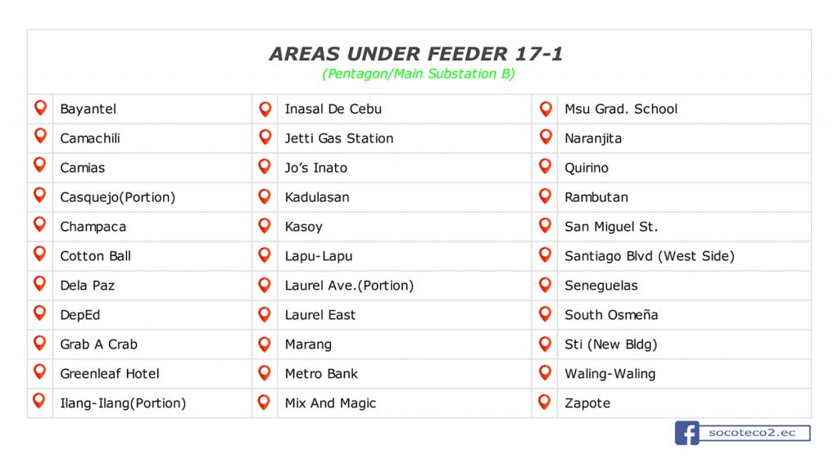Select the map pin for Msu Grad. School
The image size is (839, 464).
click(546, 109)
